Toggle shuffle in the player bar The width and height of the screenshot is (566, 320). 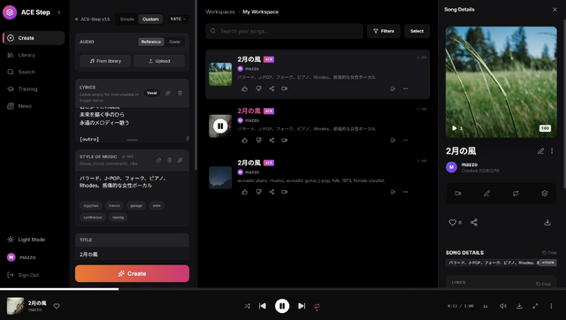pyautogui.click(x=248, y=306)
